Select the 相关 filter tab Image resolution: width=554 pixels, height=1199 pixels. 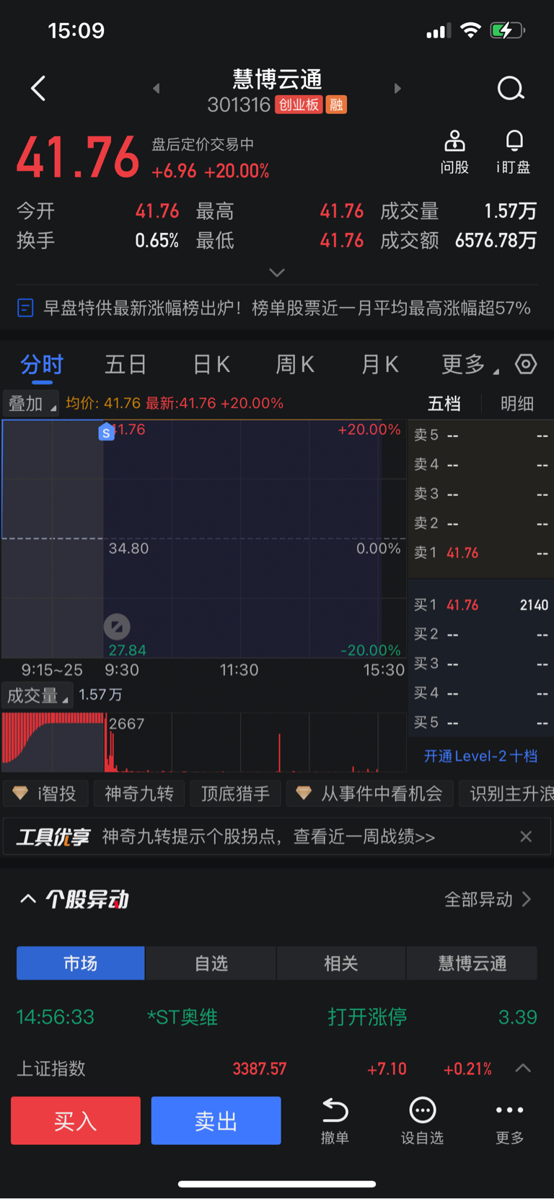pyautogui.click(x=341, y=963)
